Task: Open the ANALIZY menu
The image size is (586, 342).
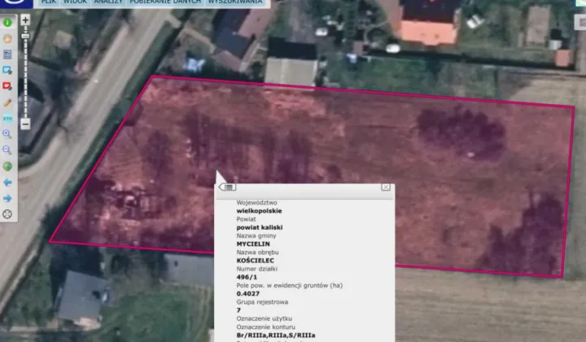Action: tap(108, 2)
